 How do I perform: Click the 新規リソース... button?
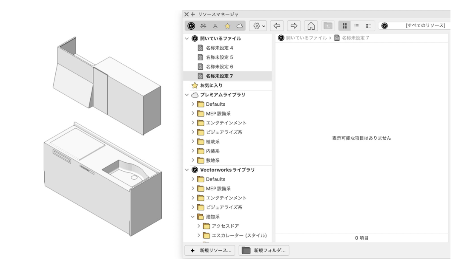point(210,251)
